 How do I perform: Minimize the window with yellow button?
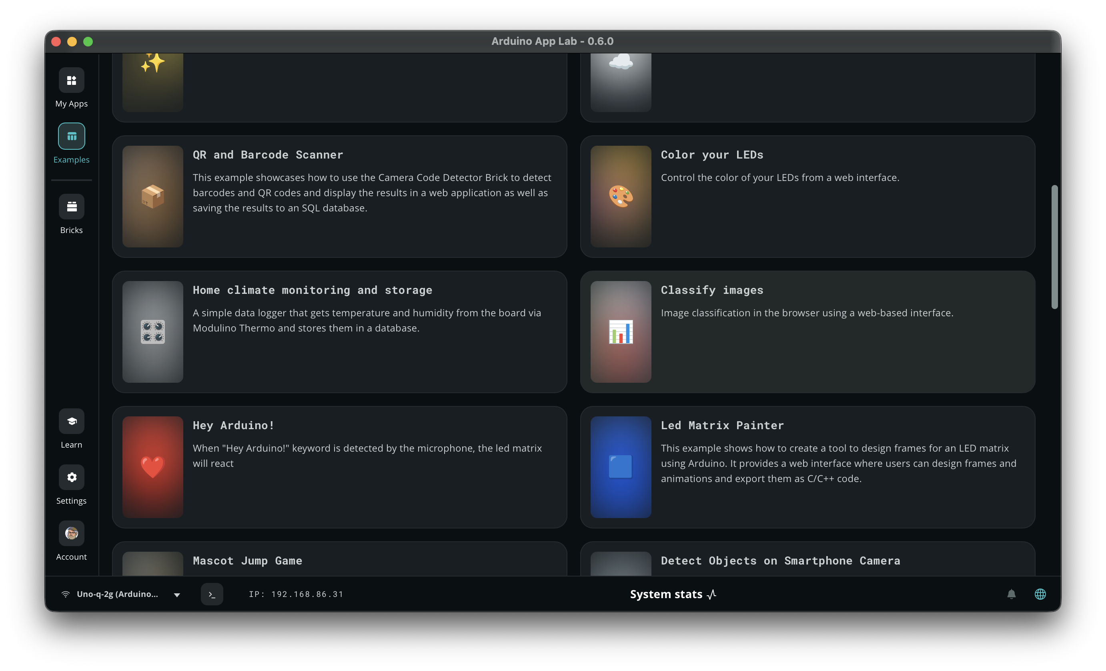tap(72, 42)
